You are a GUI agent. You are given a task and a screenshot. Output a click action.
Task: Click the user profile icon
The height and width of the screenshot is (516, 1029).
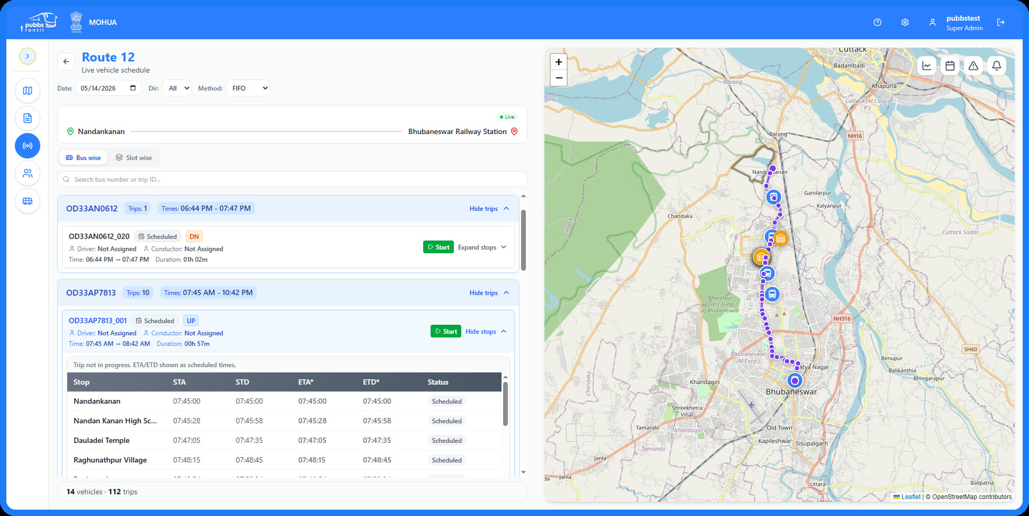(x=933, y=22)
